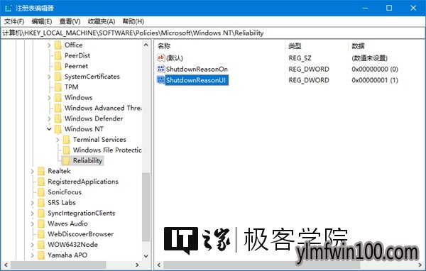Click data 0x00000001 (1) cell
Image resolution: width=426 pixels, height=271 pixels.
375,80
